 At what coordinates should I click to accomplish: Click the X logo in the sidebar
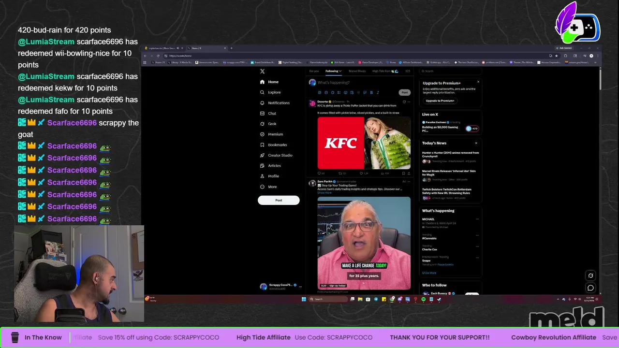(x=262, y=71)
